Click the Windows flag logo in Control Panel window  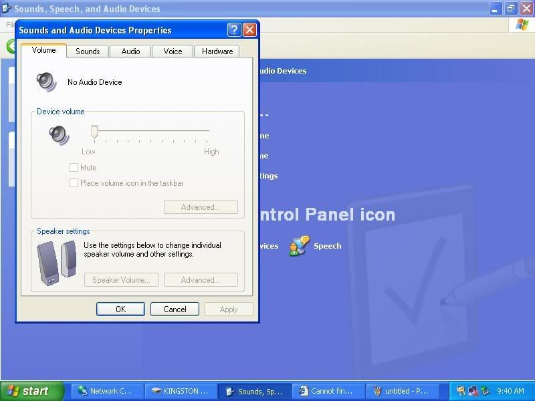tap(522, 25)
